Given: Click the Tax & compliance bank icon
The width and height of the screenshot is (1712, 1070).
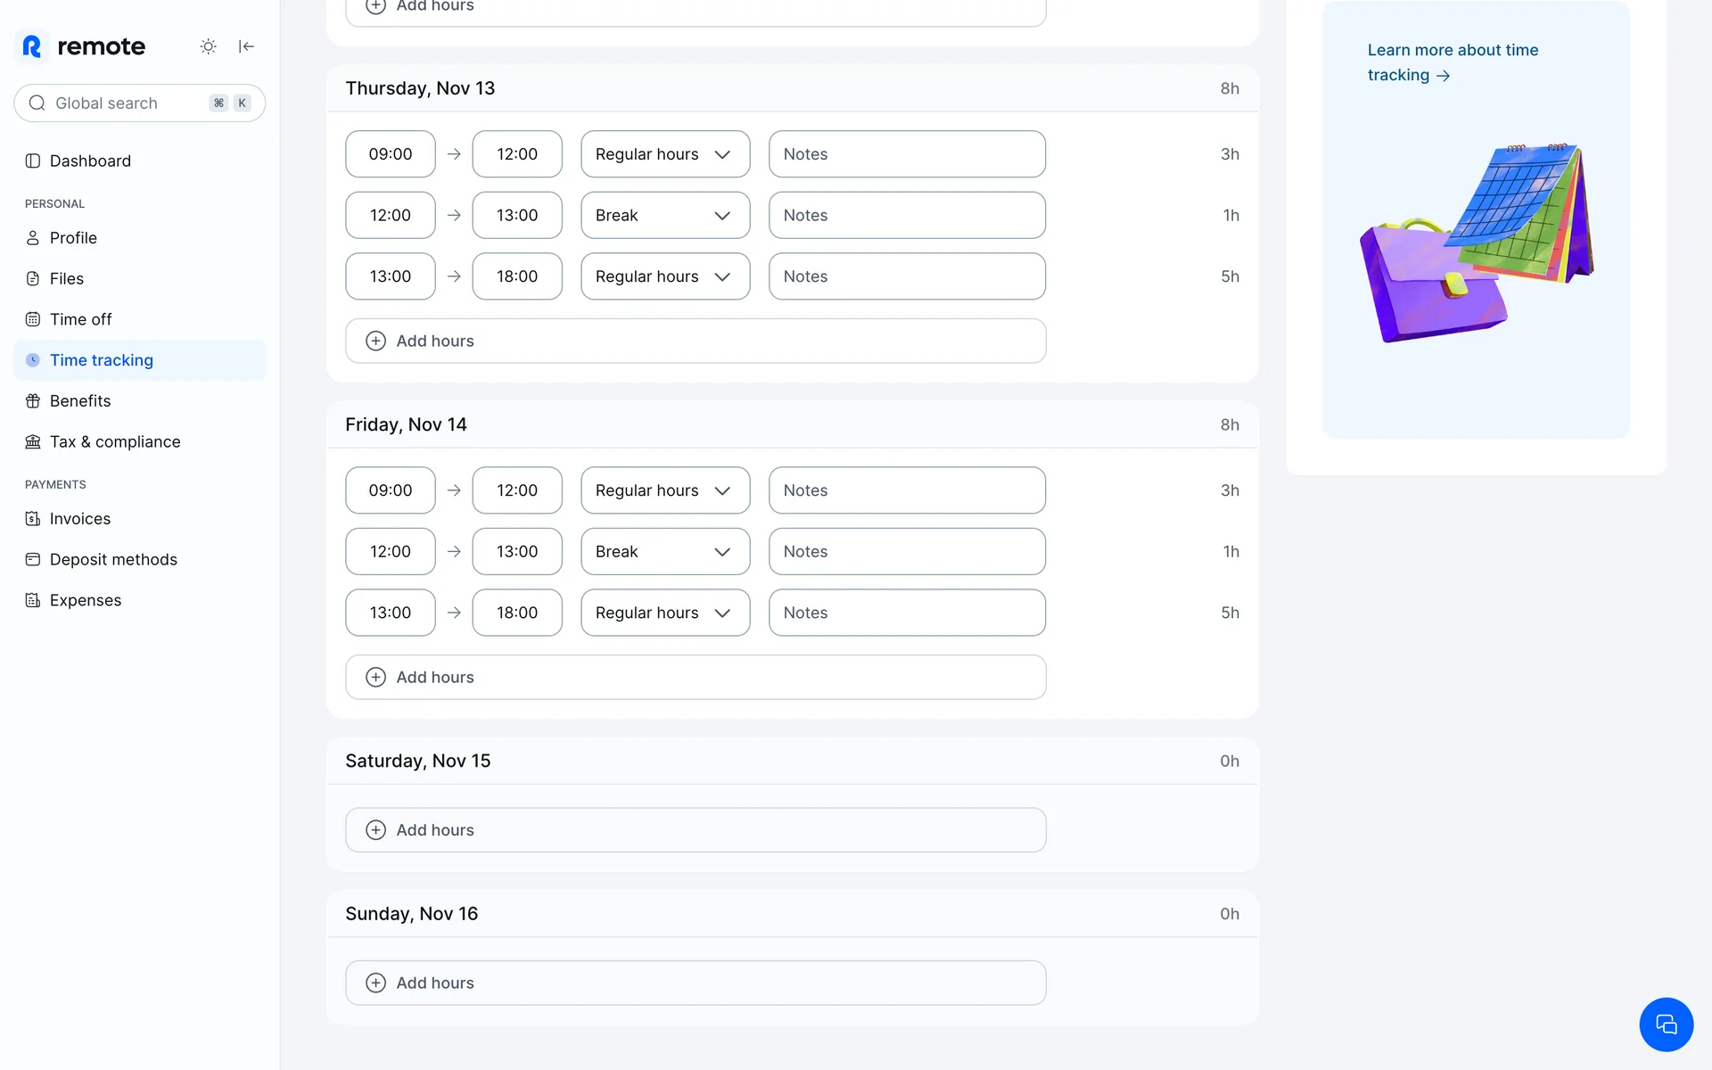Looking at the screenshot, I should [33, 442].
